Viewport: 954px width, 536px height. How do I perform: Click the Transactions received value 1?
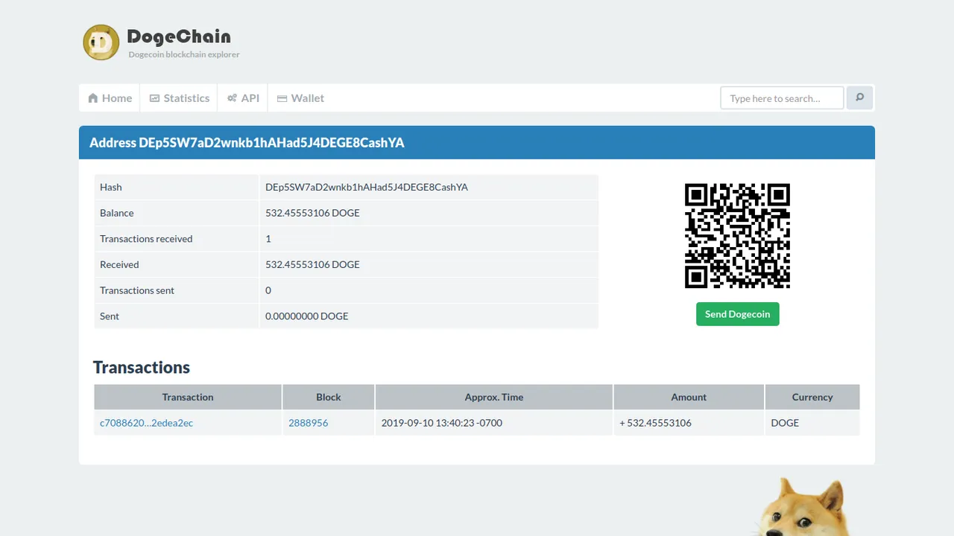268,239
